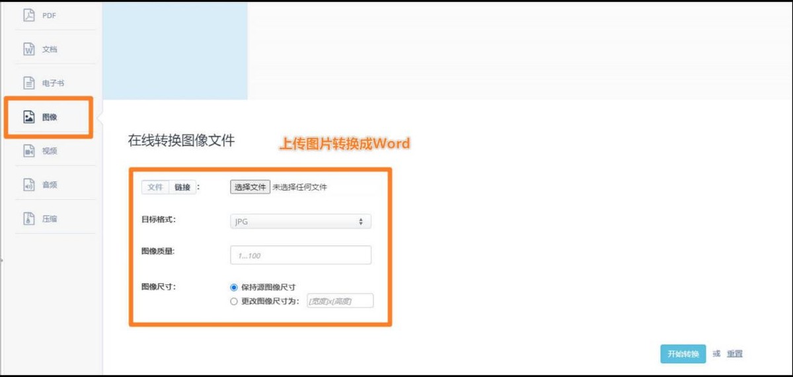Click the 未选择任何文件 text
Image resolution: width=793 pixels, height=377 pixels.
tap(300, 187)
